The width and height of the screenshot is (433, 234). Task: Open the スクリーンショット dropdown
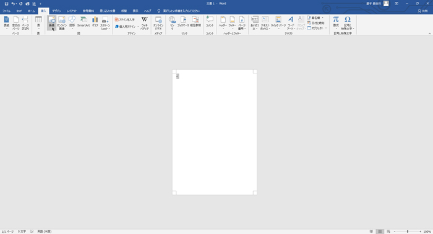(105, 23)
